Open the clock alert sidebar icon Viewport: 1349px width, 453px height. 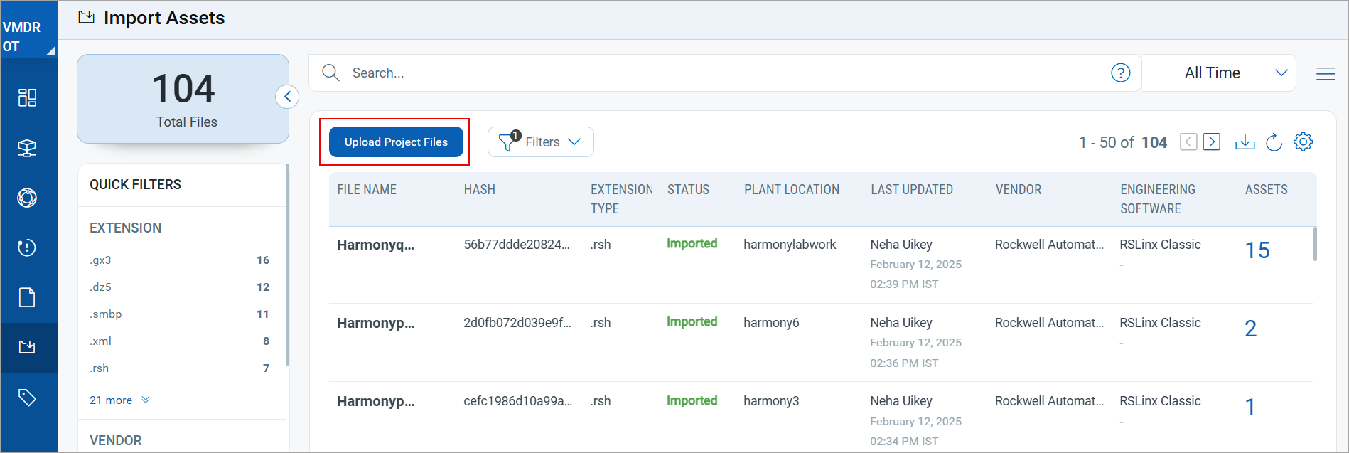[x=27, y=247]
